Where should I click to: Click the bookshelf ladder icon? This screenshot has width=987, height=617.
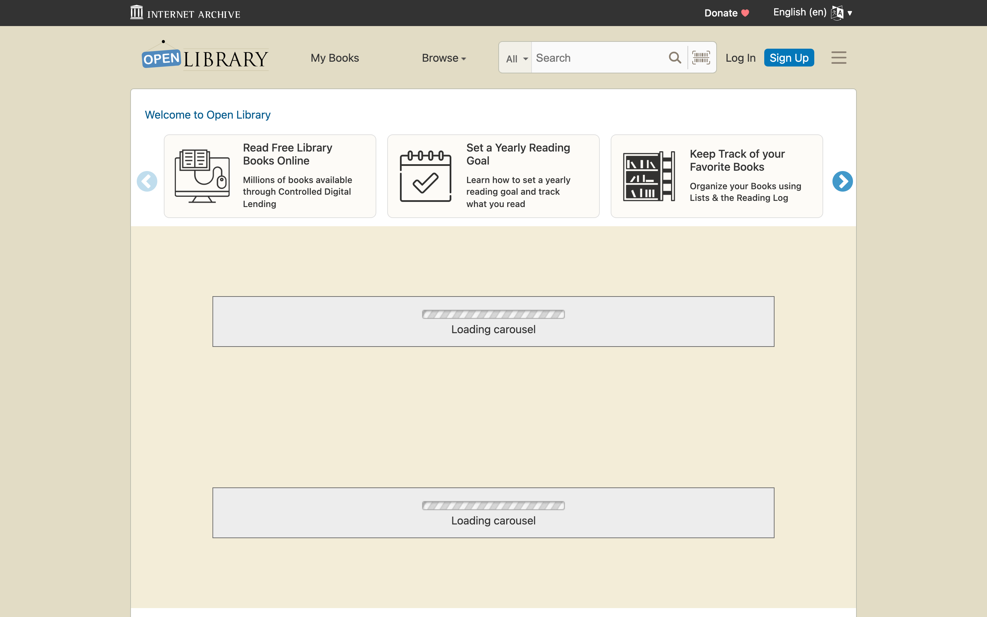pyautogui.click(x=649, y=176)
